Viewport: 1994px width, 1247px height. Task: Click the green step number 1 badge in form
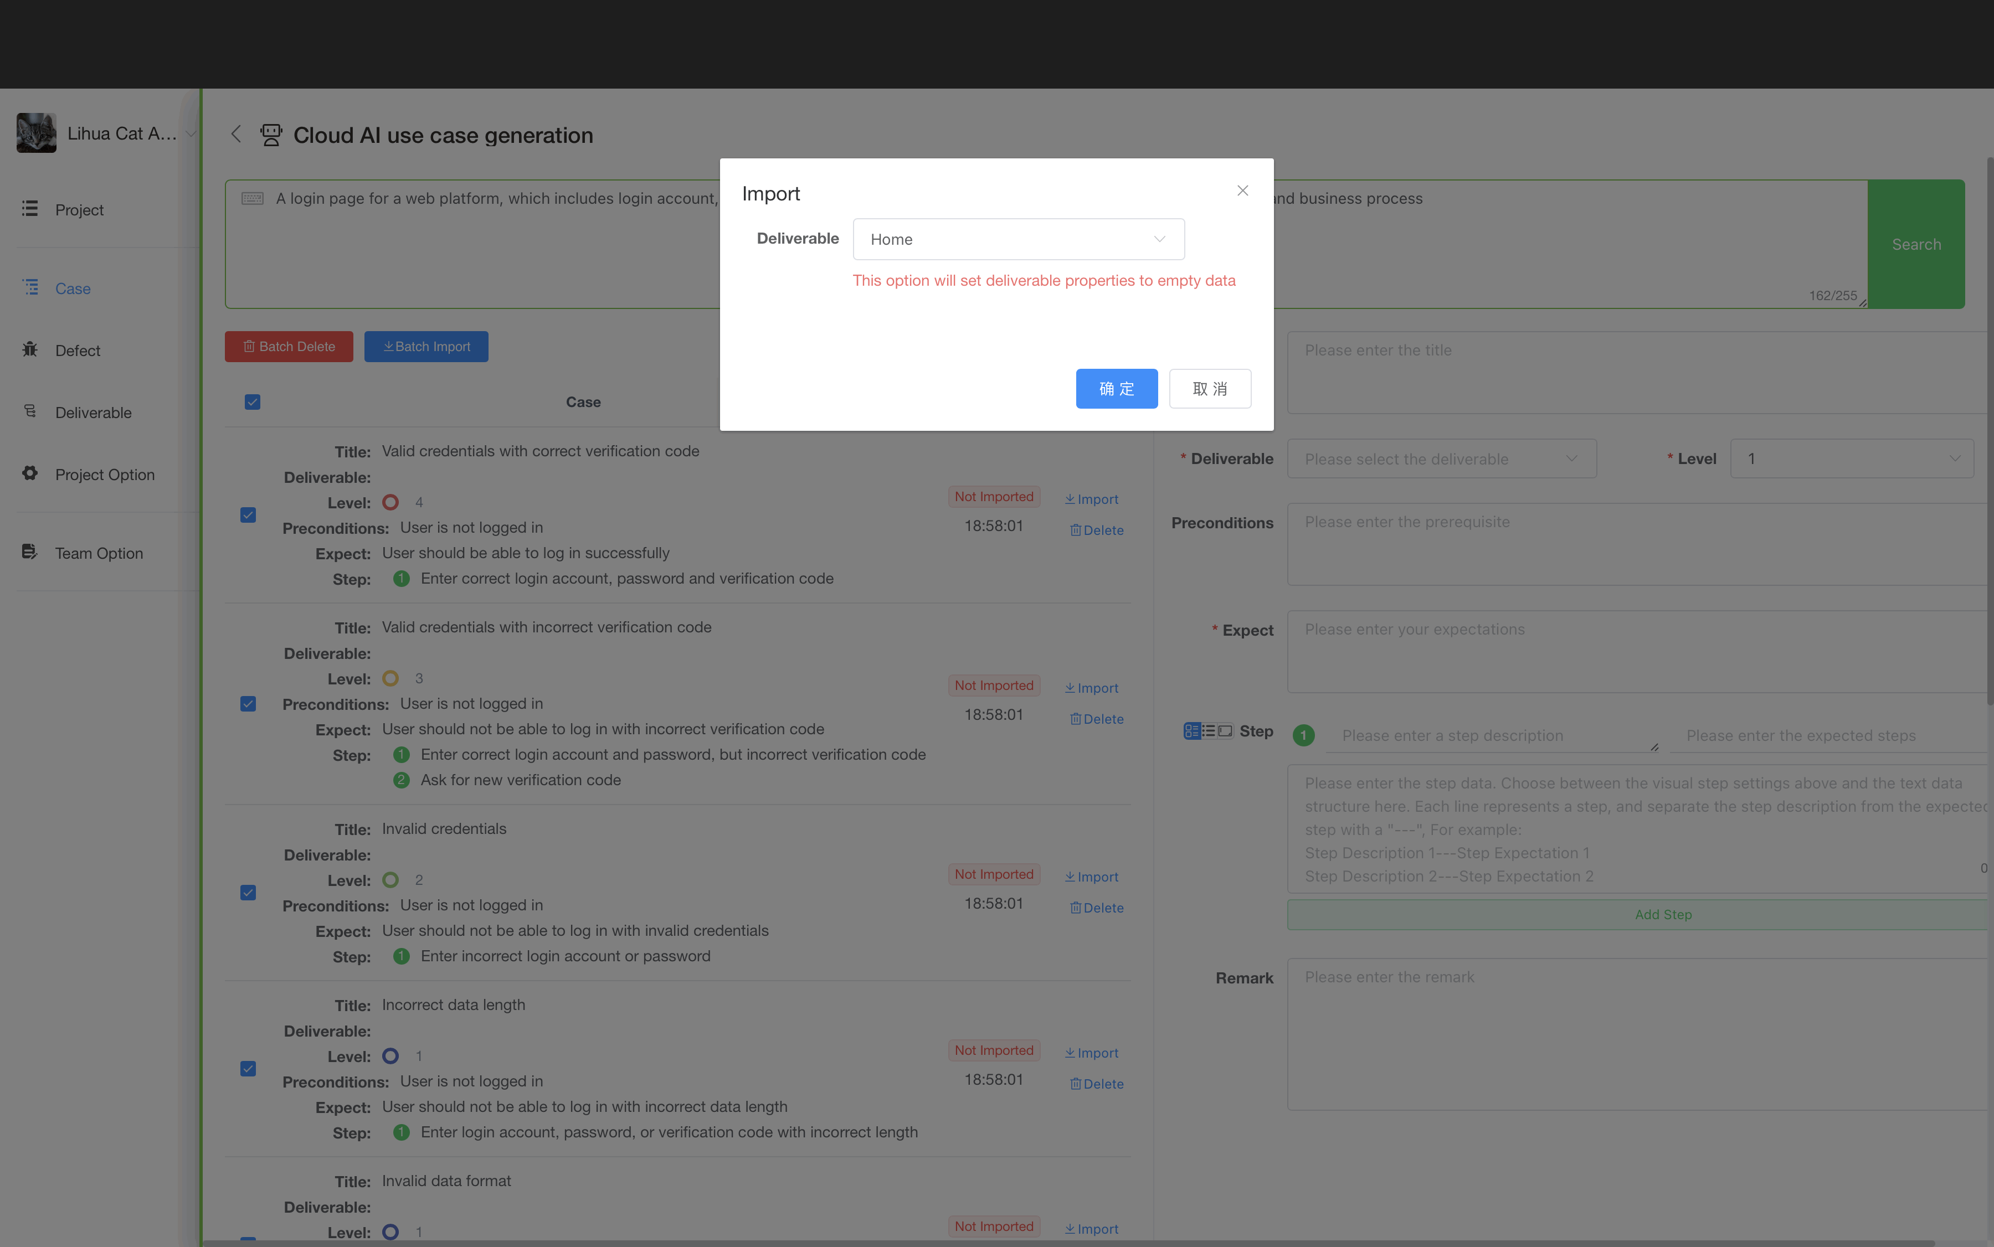click(x=1303, y=735)
